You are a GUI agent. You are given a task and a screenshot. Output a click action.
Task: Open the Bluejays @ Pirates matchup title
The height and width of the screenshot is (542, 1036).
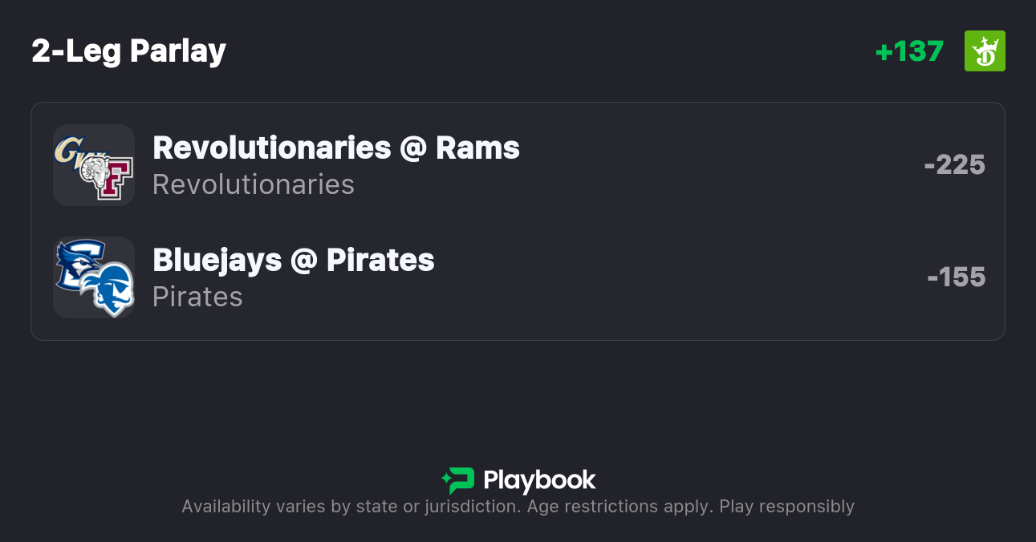(293, 260)
